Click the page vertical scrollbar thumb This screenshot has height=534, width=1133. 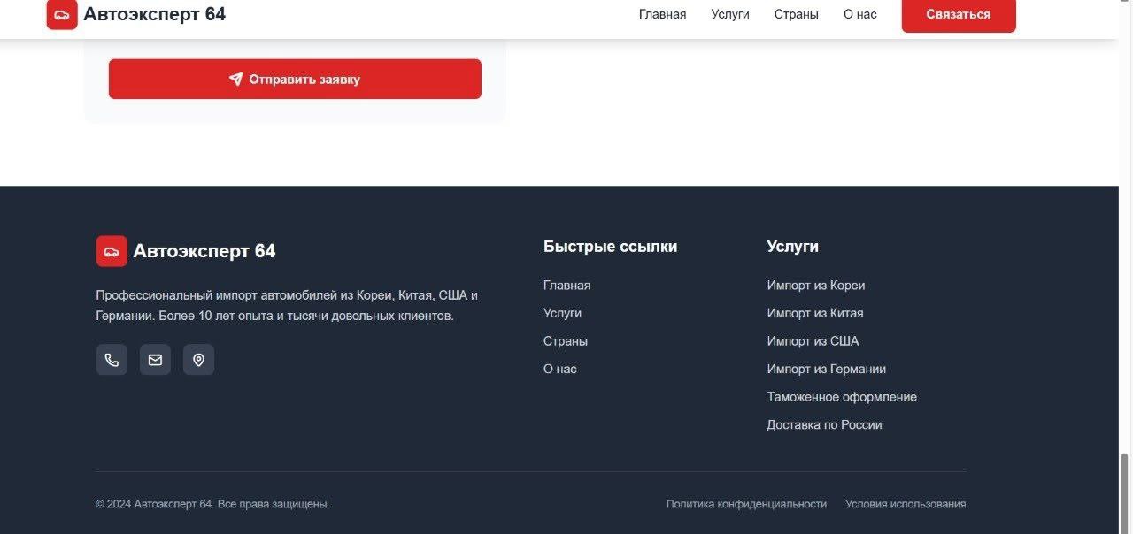[1125, 493]
